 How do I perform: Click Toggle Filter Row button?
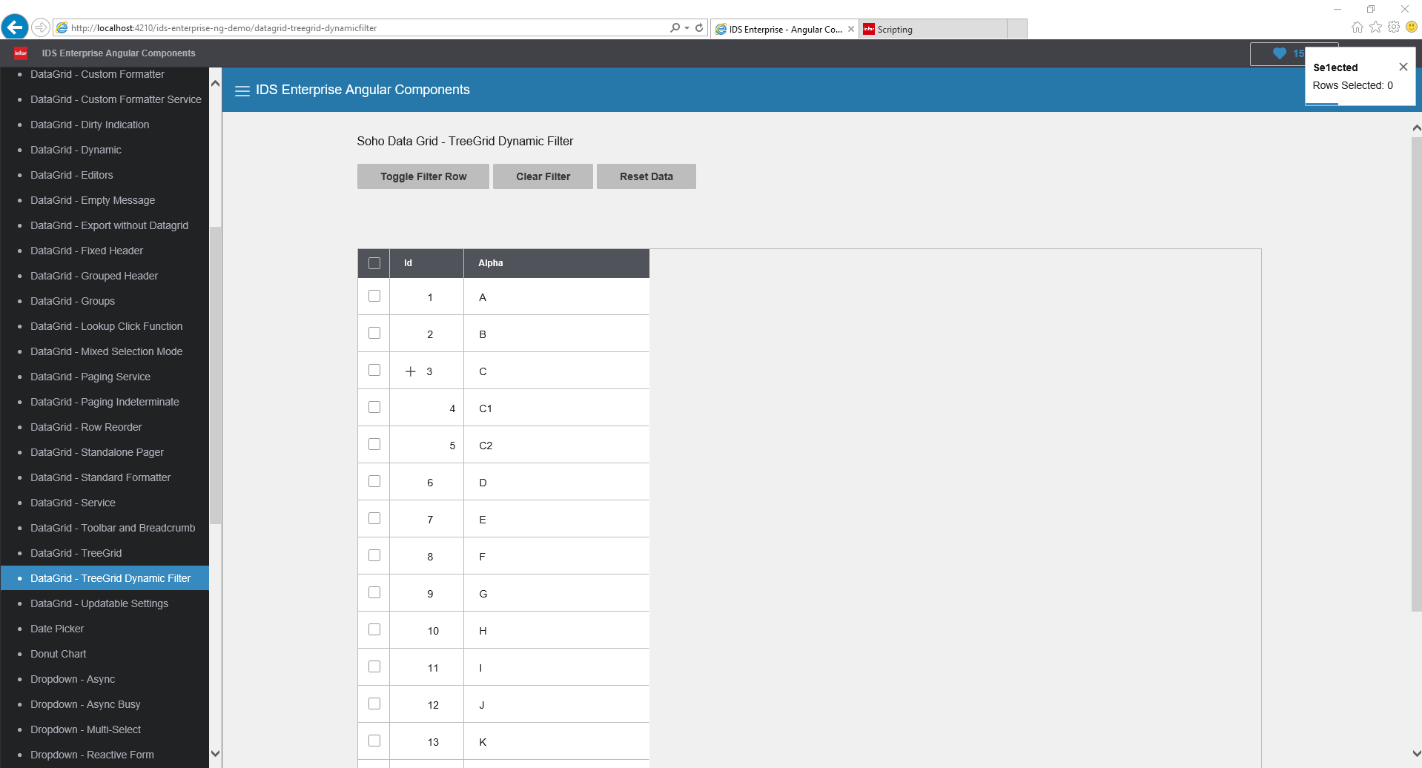point(423,176)
